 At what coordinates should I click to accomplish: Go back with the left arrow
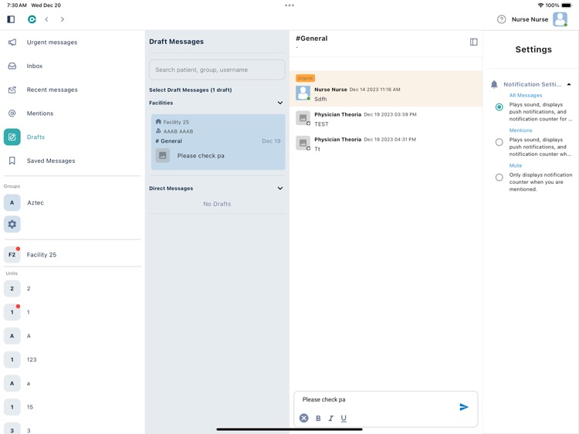46,19
